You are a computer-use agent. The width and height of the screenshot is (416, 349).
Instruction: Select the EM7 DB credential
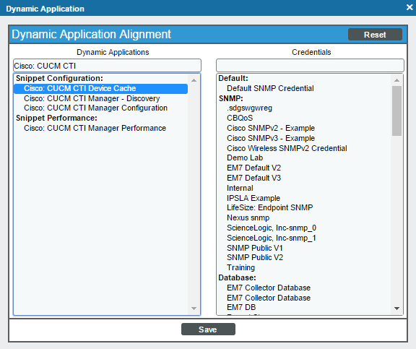click(x=241, y=307)
